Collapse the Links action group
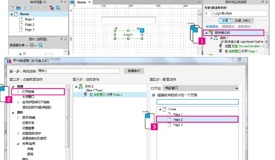275x160 pixels. tap(13, 87)
